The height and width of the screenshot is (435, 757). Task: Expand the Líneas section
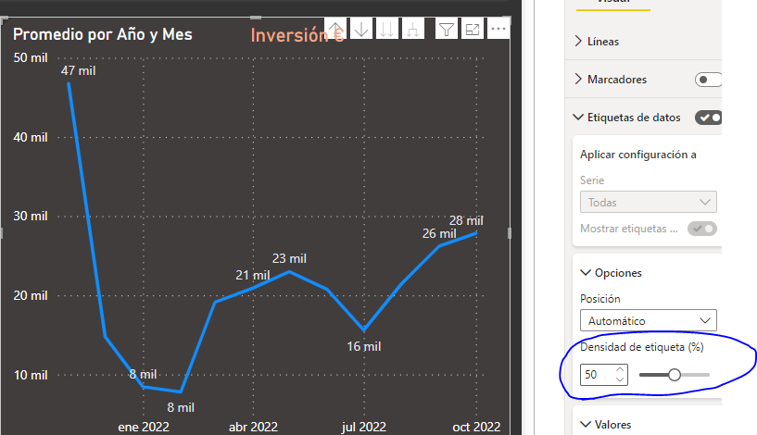coord(578,41)
